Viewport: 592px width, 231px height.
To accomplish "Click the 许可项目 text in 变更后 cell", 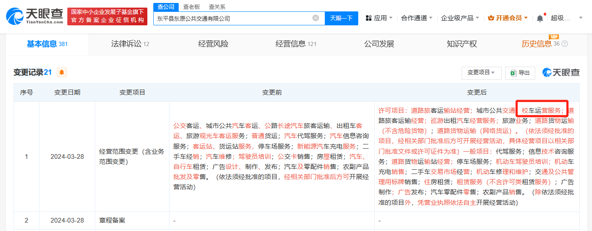I will coord(391,111).
